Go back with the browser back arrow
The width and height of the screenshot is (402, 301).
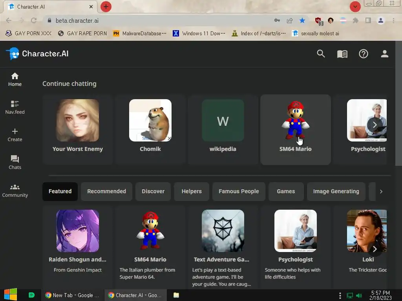coord(9,20)
